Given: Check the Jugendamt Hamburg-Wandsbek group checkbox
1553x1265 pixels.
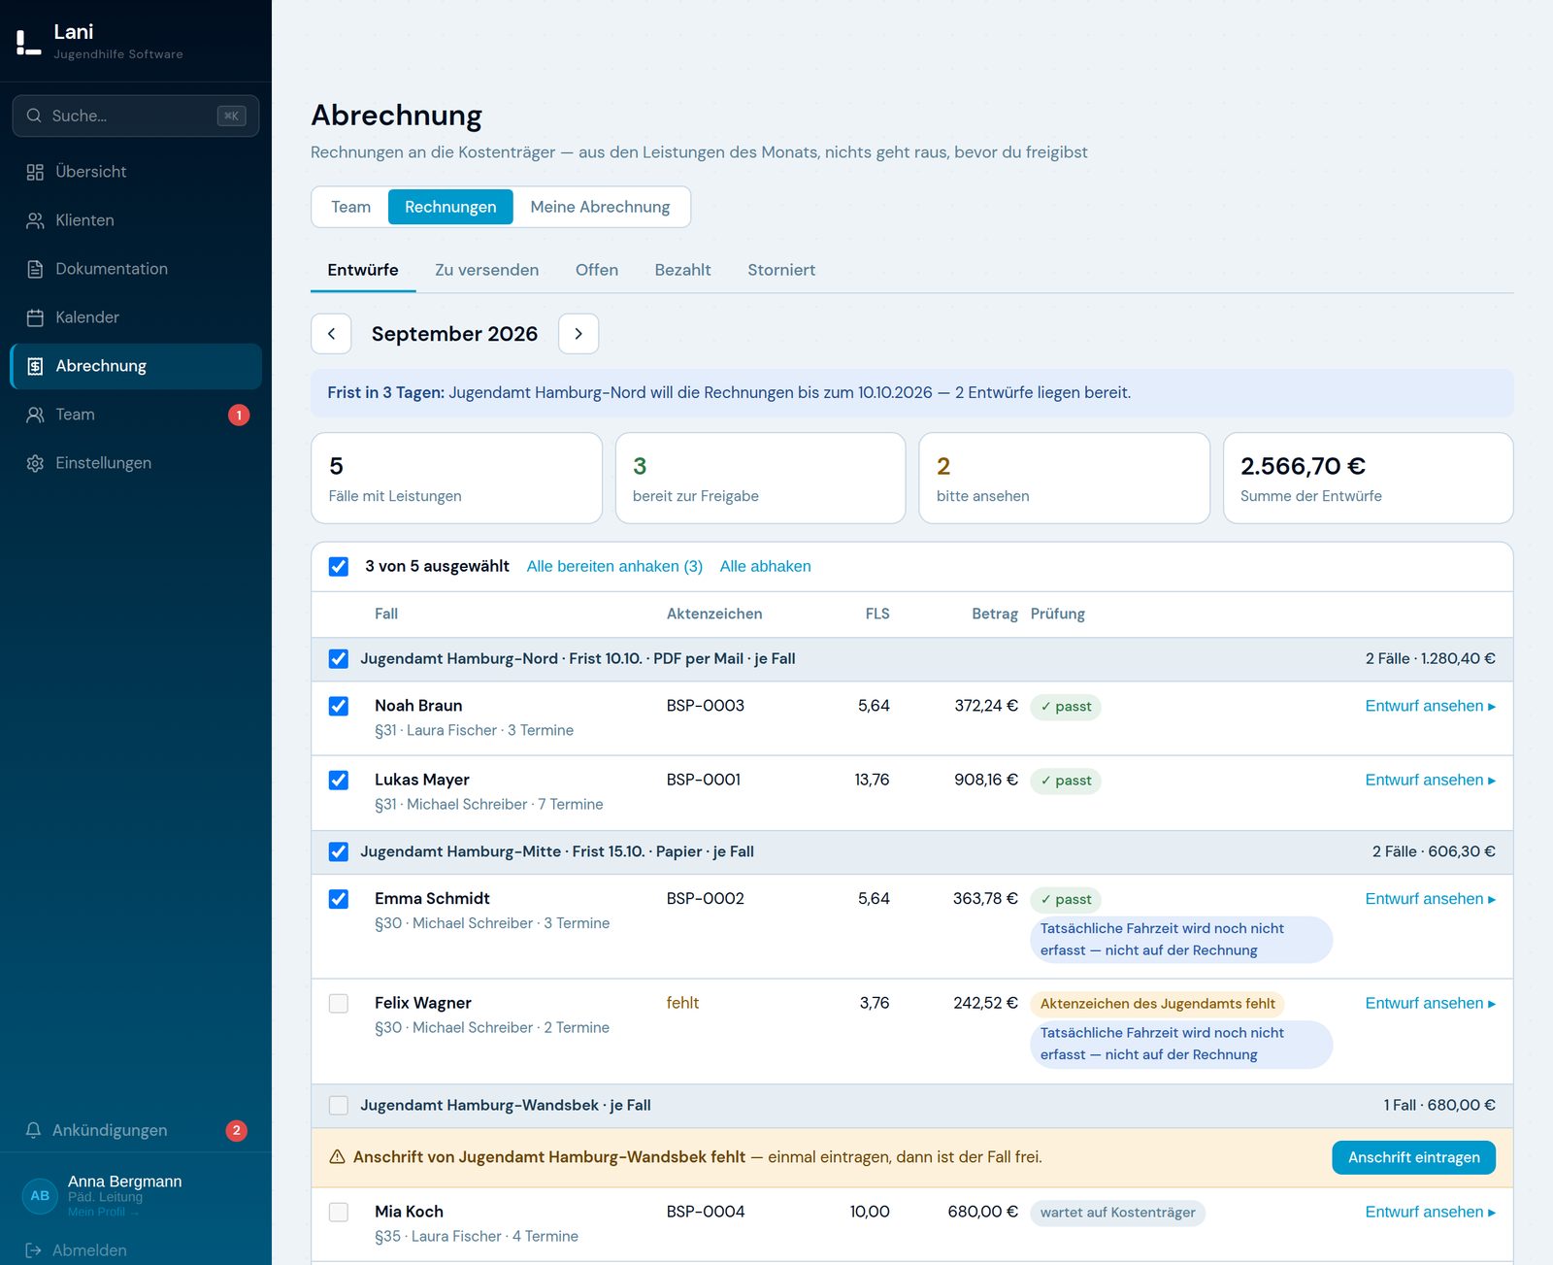Looking at the screenshot, I should (339, 1105).
